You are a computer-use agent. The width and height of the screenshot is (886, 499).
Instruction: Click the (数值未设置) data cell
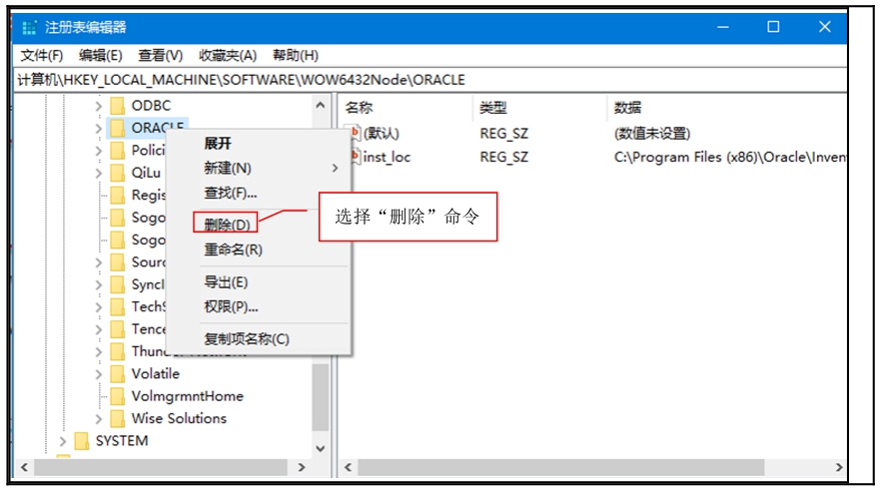652,133
